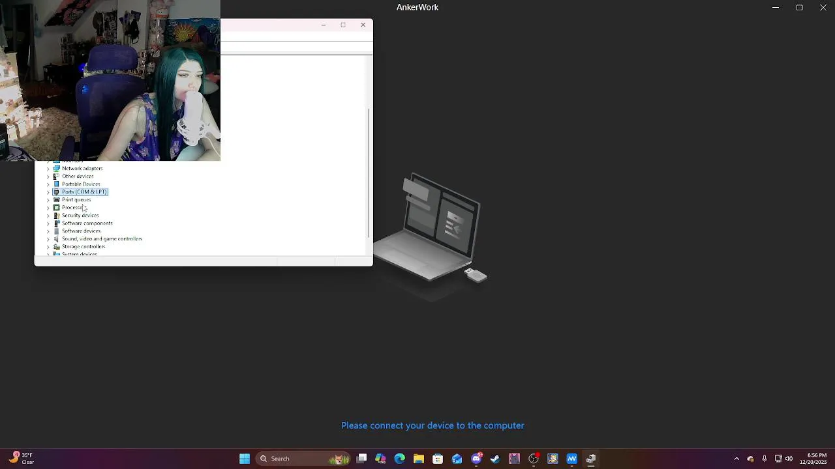
Task: Click the Security devices key icon
Action: tap(57, 215)
